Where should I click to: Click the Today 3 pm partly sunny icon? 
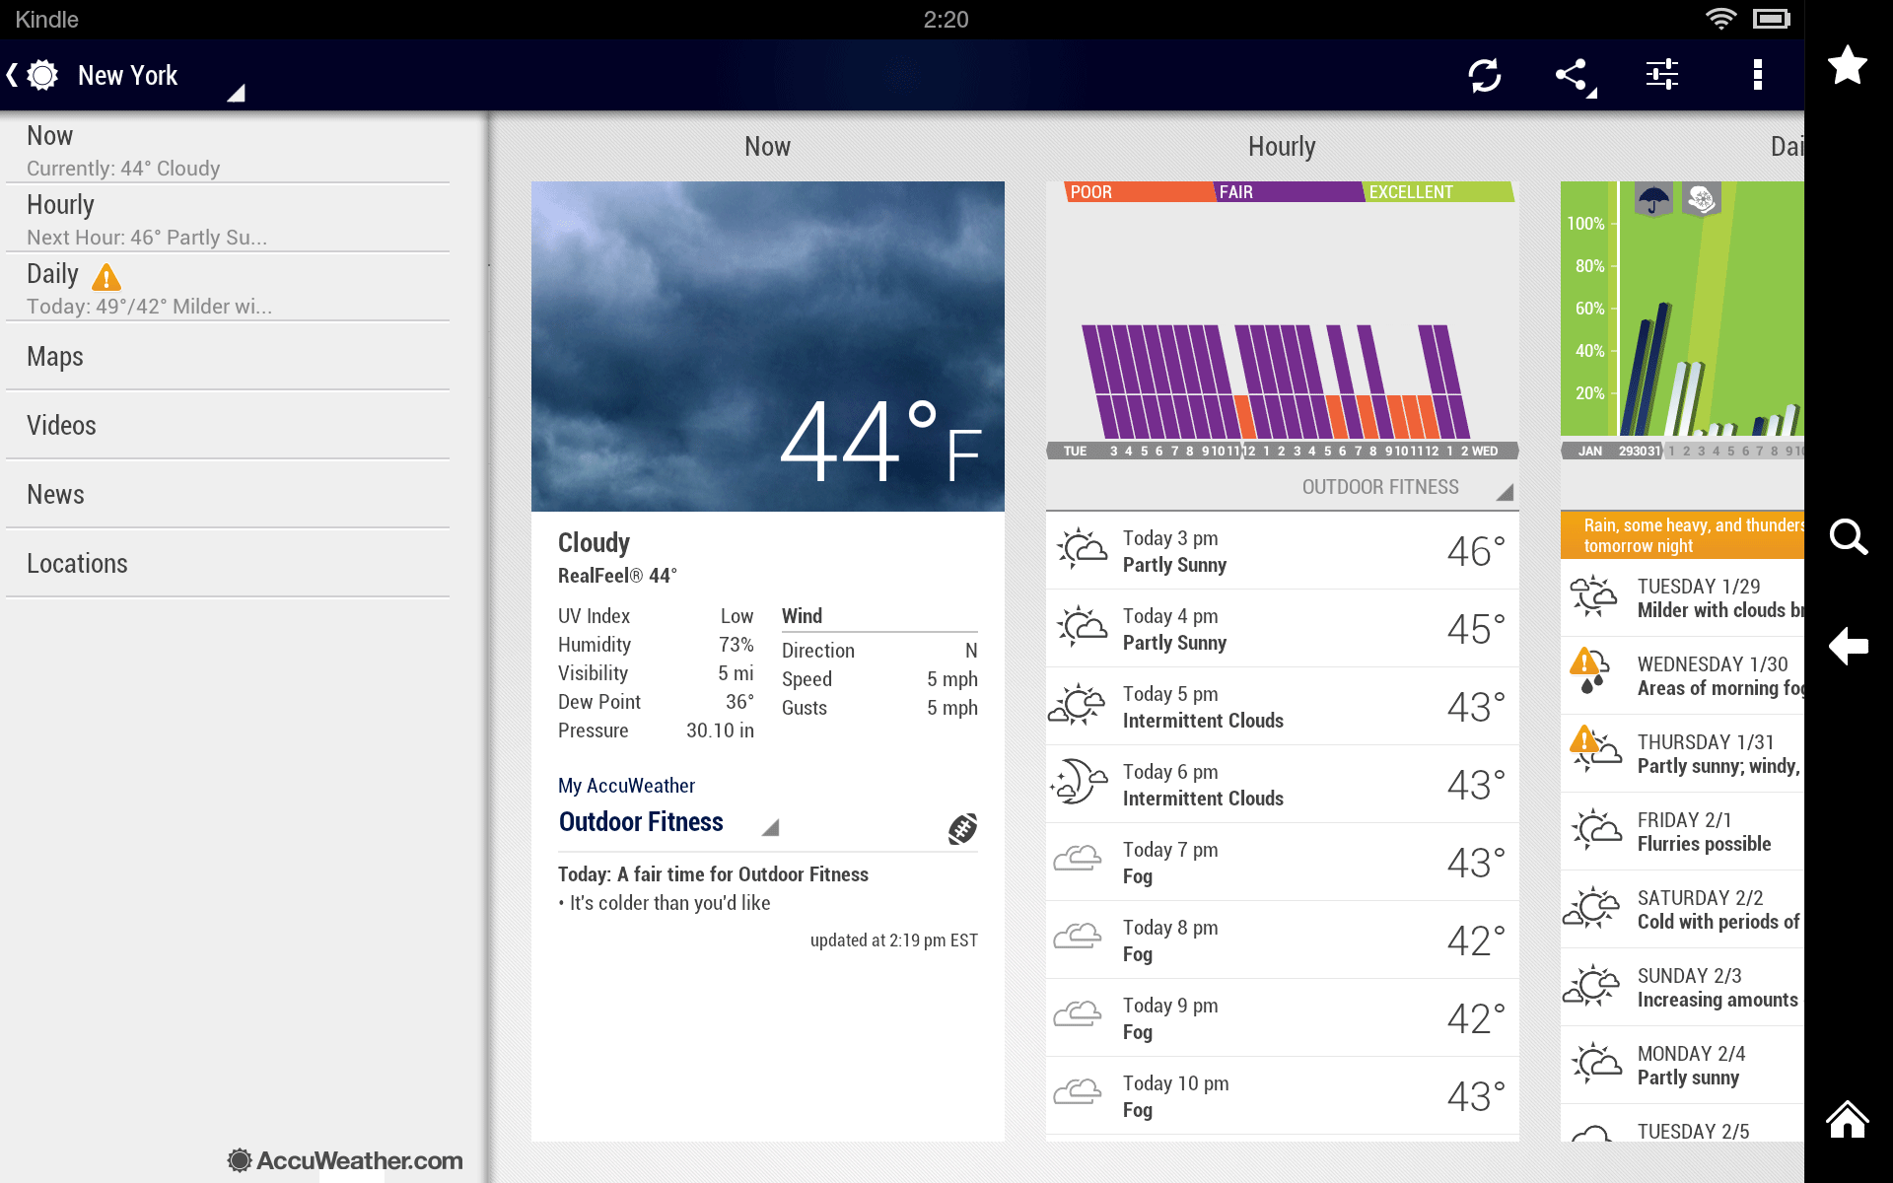tap(1082, 549)
